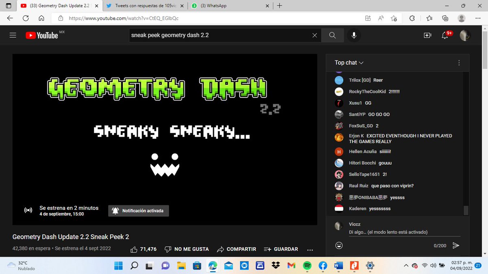488x274 pixels.
Task: Switch to the Tweets con respuestas tab
Action: 145,6
